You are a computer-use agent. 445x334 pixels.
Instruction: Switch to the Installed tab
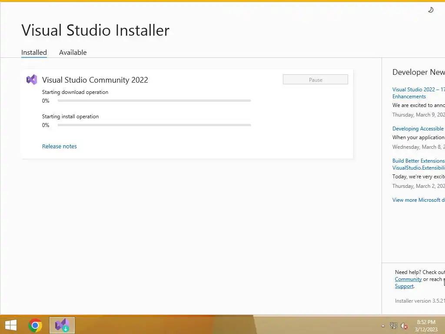(34, 53)
